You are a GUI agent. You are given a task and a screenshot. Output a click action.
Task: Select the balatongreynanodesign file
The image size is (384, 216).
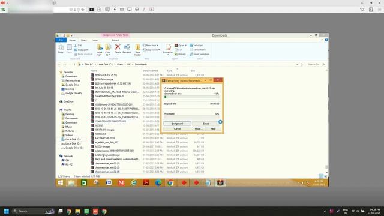107,155
